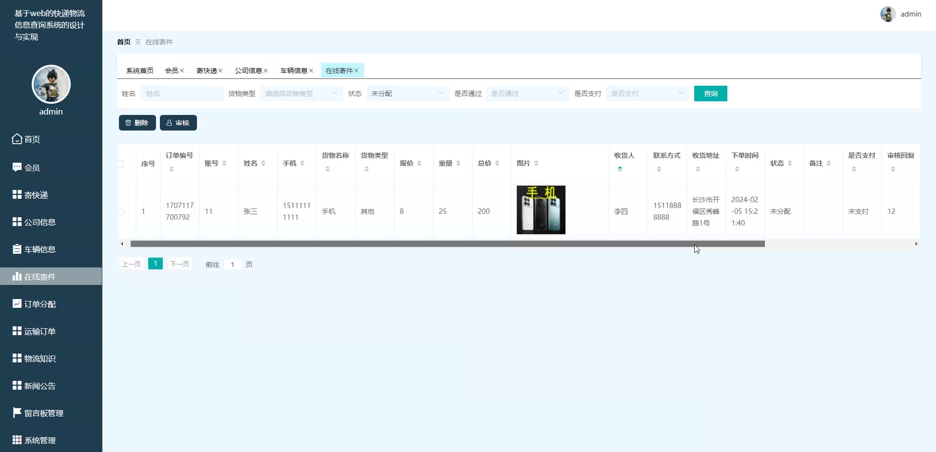Close the 会员 tab with its X

[182, 71]
